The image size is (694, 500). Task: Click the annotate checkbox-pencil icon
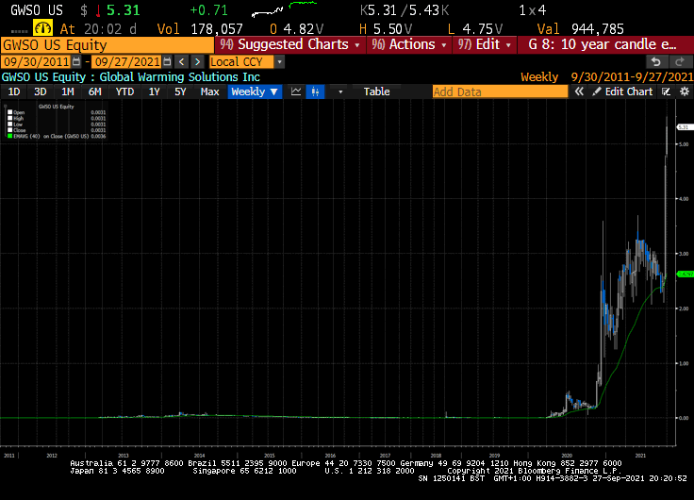coord(666,92)
